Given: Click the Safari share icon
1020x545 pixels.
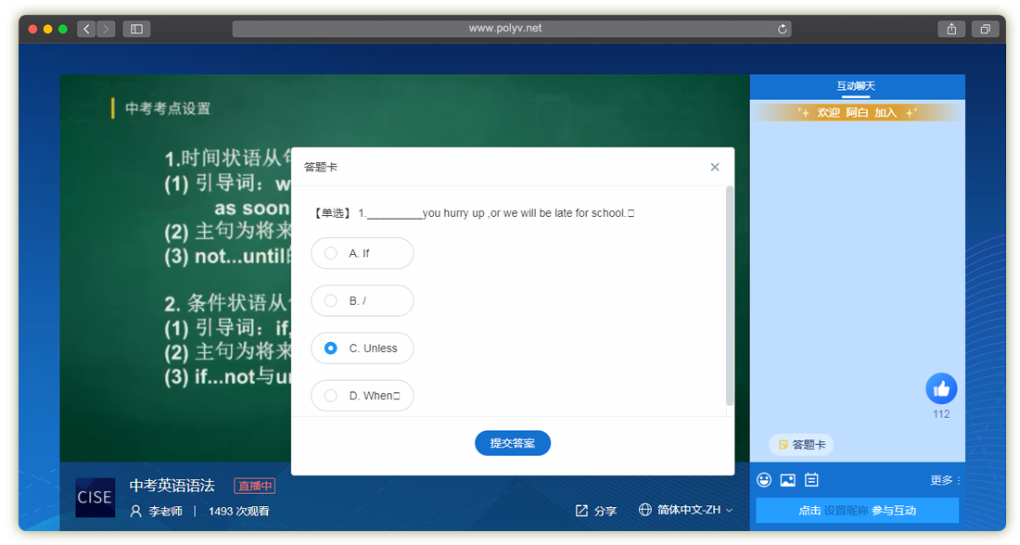Looking at the screenshot, I should click(x=951, y=29).
